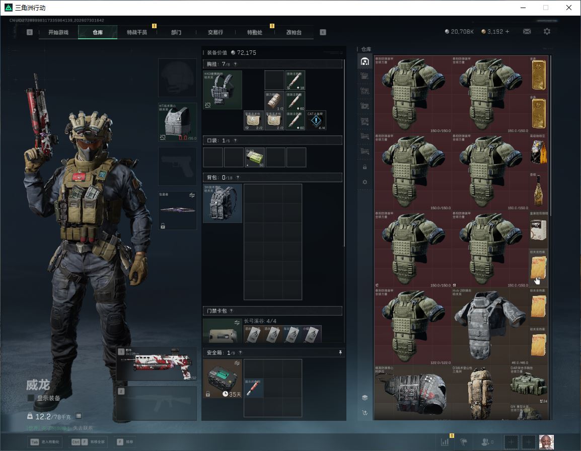Switch to the 交易行 tab
This screenshot has height=451, width=581.
tap(215, 32)
